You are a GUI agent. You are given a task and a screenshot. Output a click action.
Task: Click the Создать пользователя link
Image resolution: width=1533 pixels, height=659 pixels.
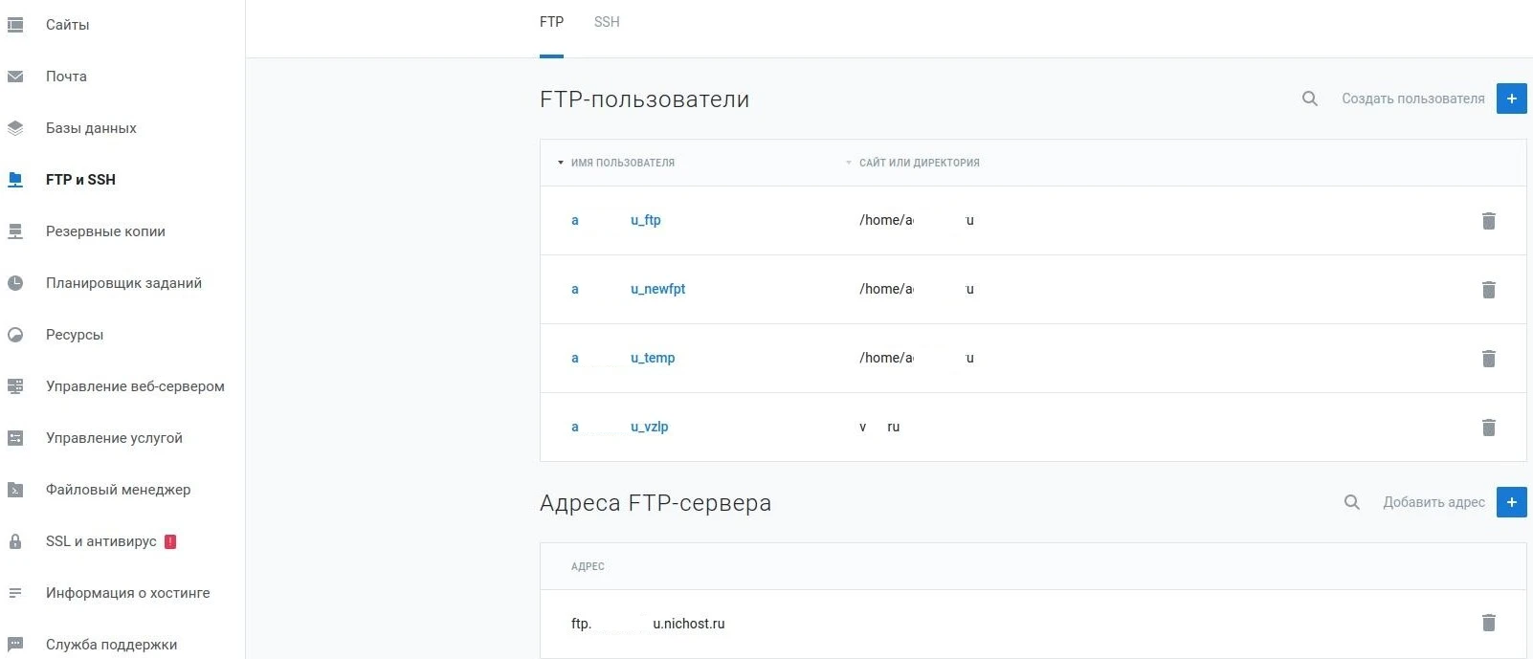coord(1413,99)
